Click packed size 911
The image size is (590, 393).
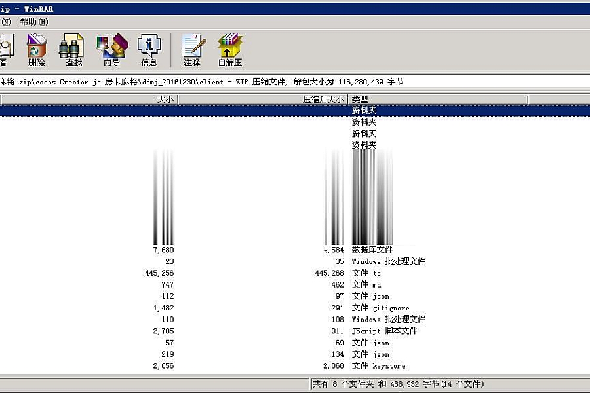click(x=338, y=331)
